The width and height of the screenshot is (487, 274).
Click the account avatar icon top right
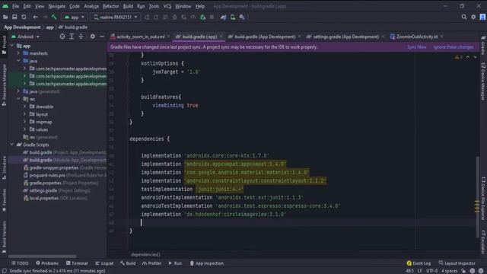(x=482, y=17)
